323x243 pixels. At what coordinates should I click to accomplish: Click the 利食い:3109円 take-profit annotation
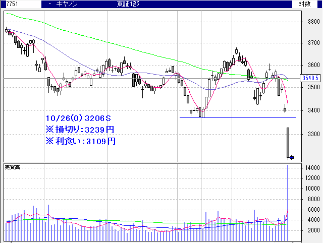[x=80, y=141]
